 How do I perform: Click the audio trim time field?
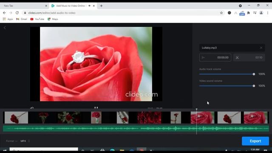click(249, 57)
